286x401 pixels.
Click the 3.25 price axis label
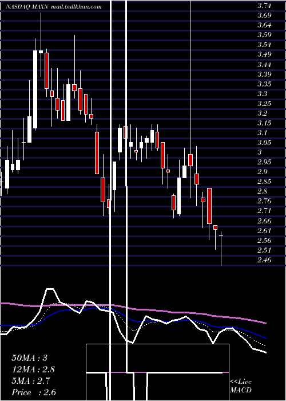pyautogui.click(x=264, y=104)
